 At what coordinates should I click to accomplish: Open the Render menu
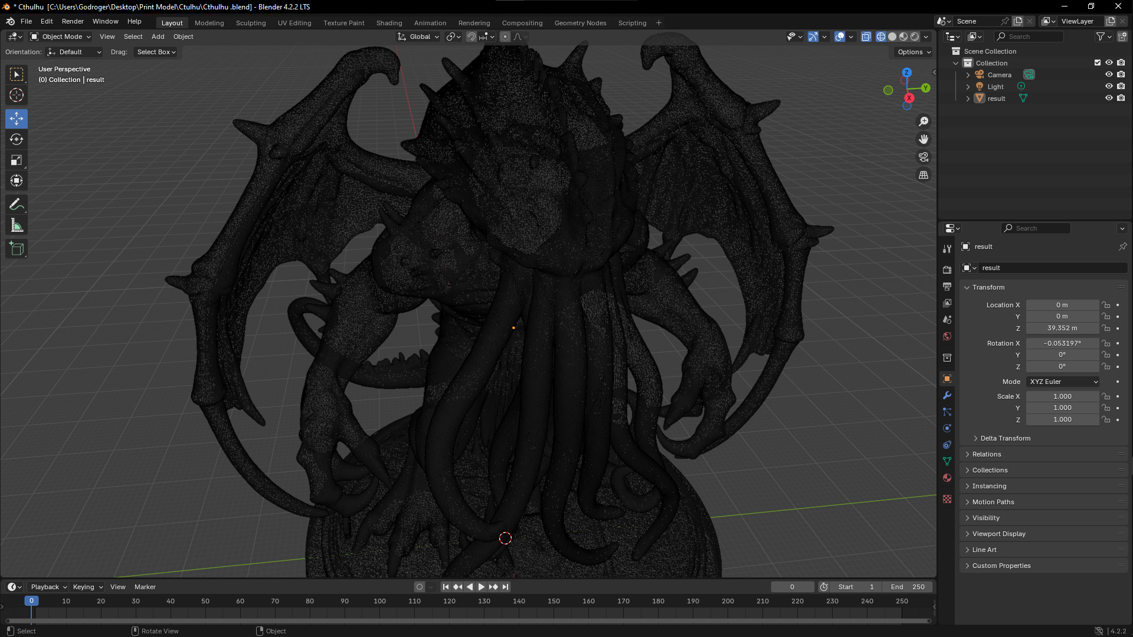pos(73,21)
